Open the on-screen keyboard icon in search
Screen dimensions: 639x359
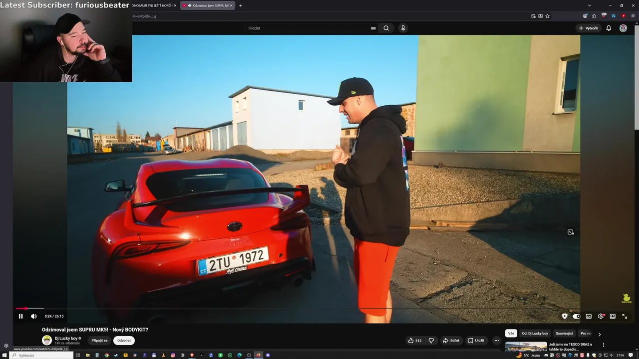tap(373, 28)
